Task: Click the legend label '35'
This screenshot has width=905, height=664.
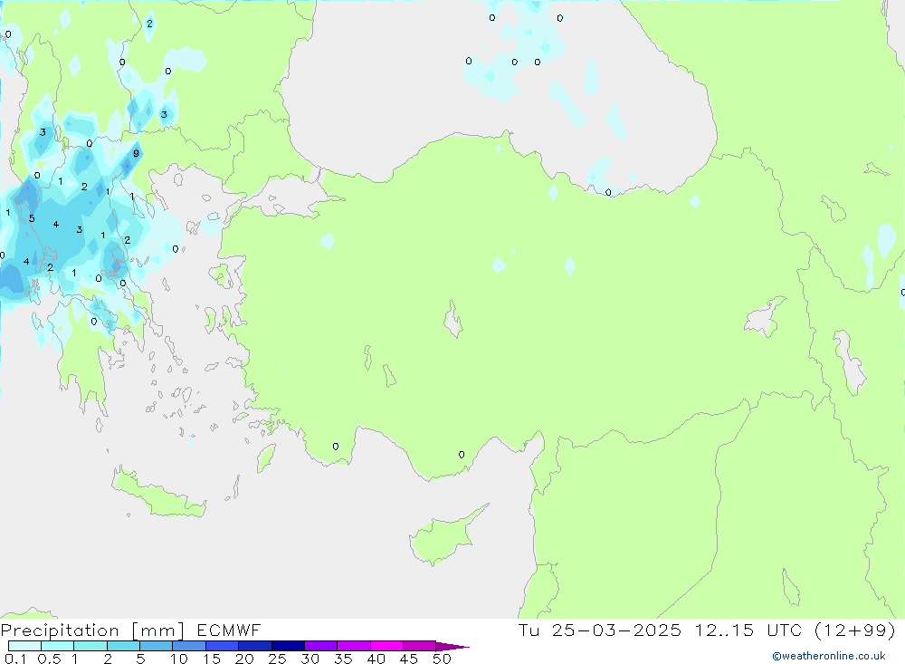Action: point(343,659)
